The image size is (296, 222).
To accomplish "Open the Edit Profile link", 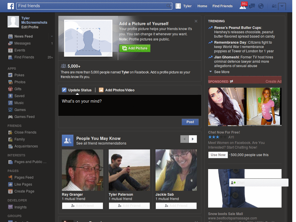I will [x=30, y=27].
